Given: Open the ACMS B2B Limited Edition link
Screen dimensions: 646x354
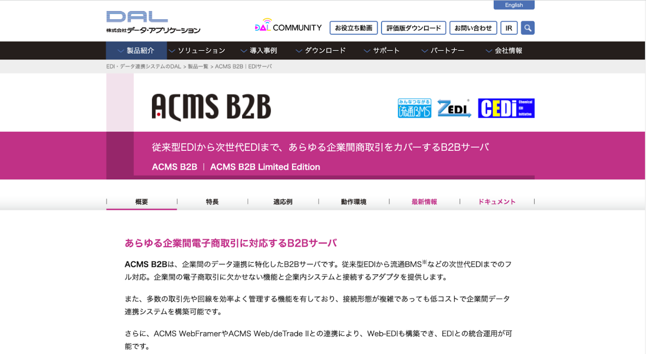Looking at the screenshot, I should [x=265, y=167].
